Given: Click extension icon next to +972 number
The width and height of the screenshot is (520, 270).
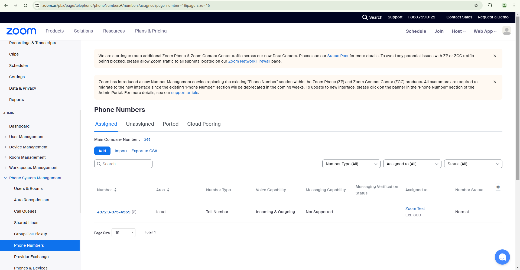Looking at the screenshot, I should [x=134, y=212].
